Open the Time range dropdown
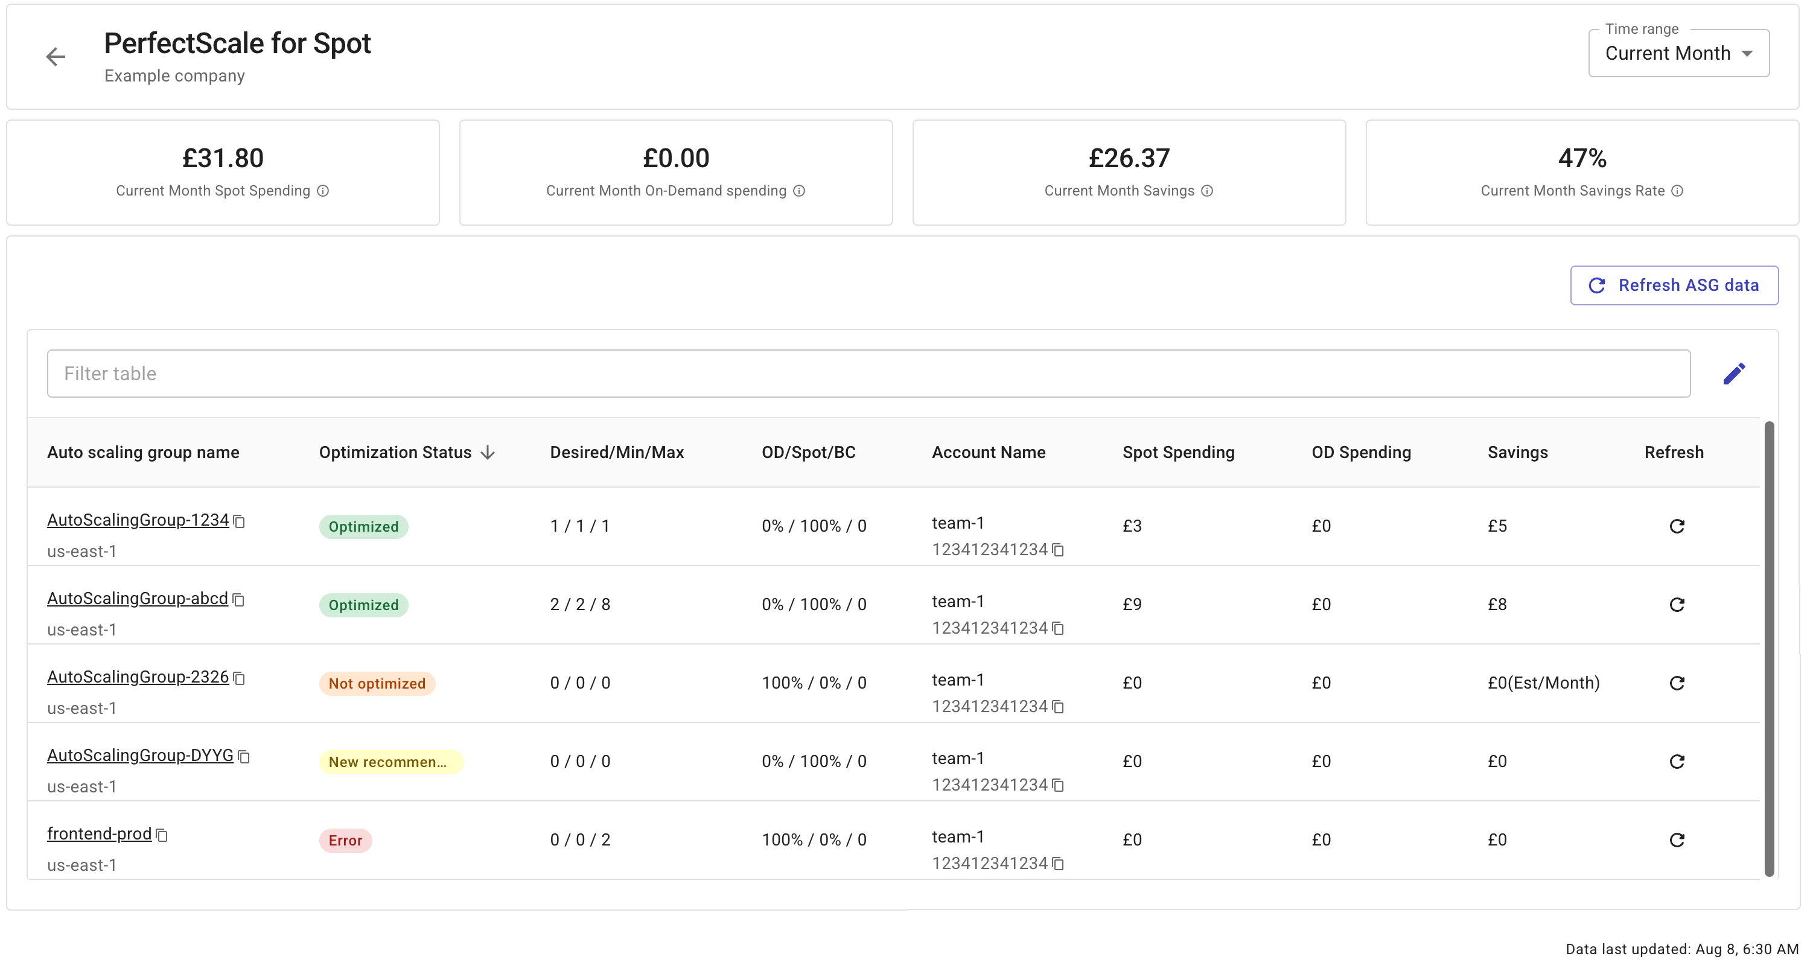1813x968 pixels. point(1678,54)
